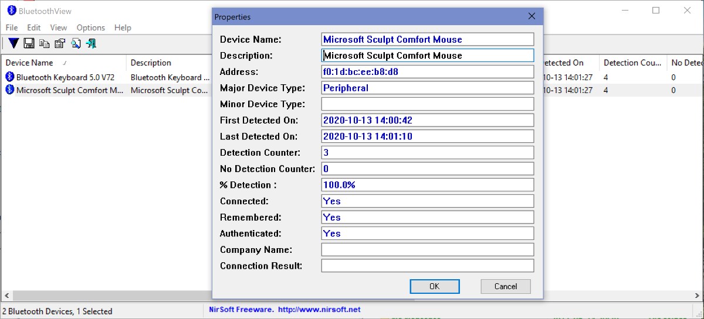
Task: Click the Authenticated field showing Yes
Action: point(428,233)
